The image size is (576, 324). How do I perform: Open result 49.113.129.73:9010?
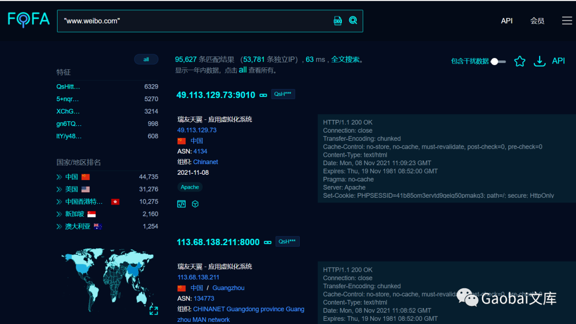215,95
